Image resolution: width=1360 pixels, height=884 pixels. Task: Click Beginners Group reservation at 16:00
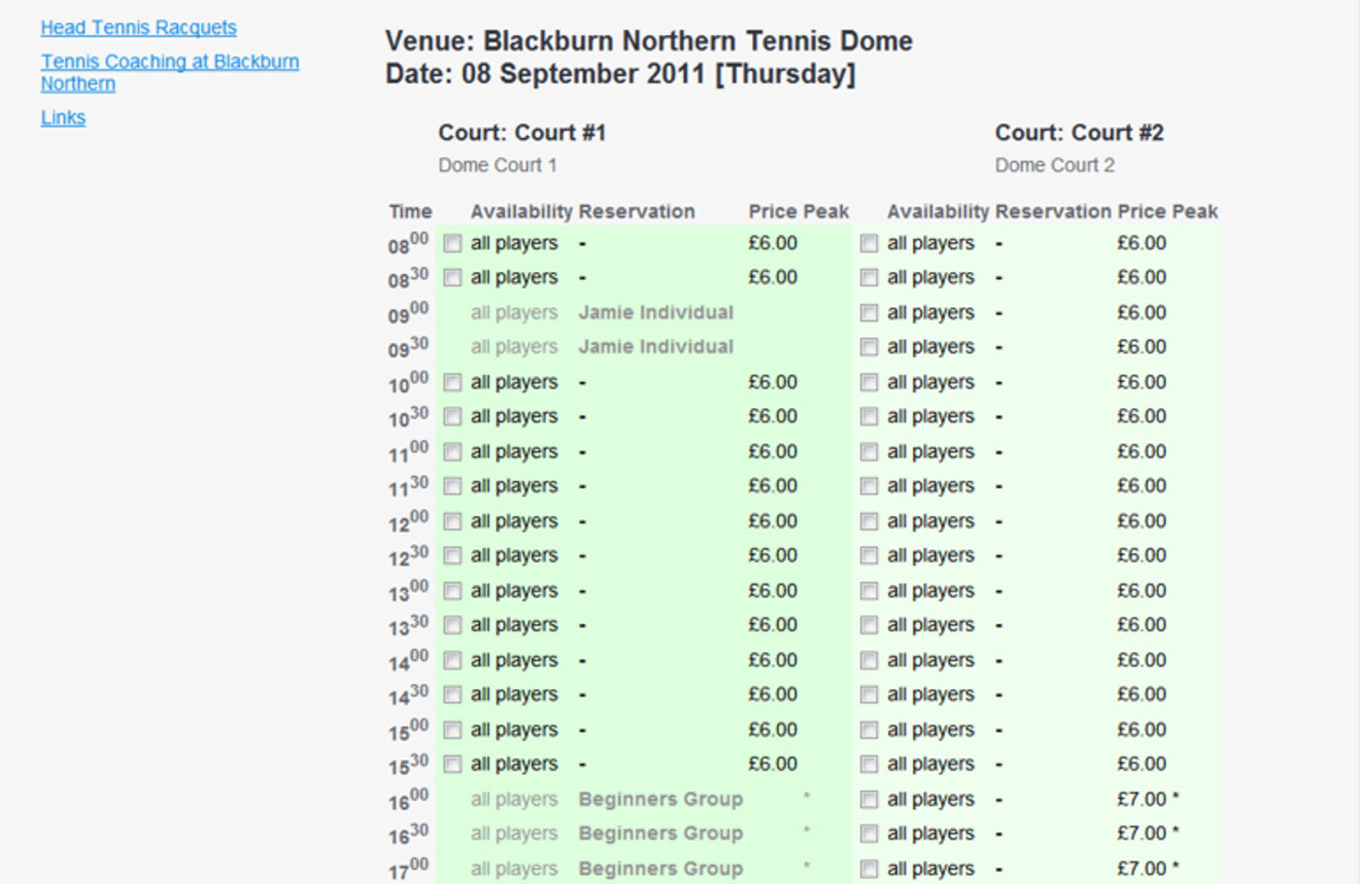click(x=661, y=799)
